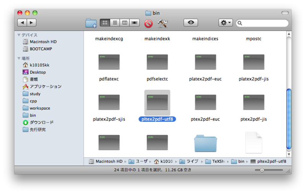Click the red prohibited delete icon

click(148, 24)
